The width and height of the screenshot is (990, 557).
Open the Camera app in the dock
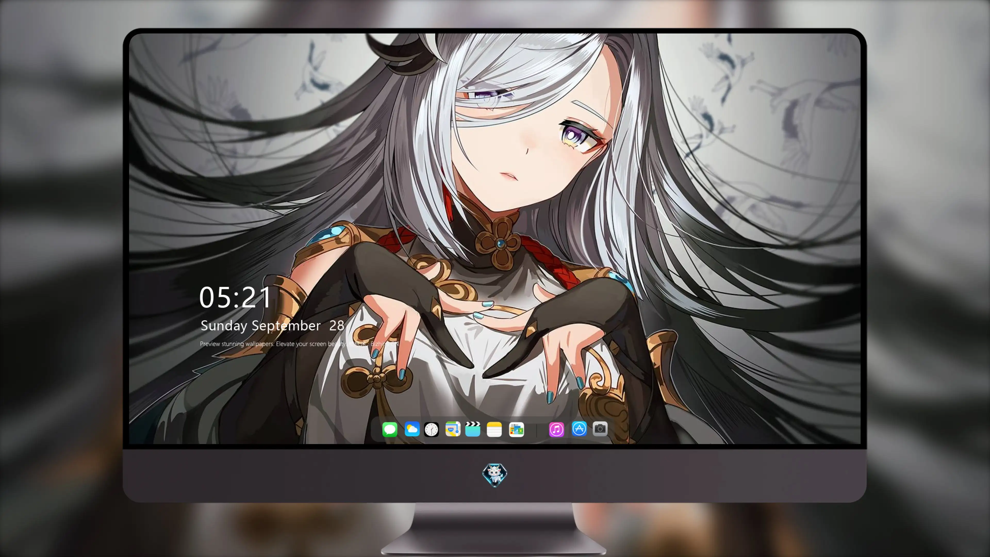[600, 429]
